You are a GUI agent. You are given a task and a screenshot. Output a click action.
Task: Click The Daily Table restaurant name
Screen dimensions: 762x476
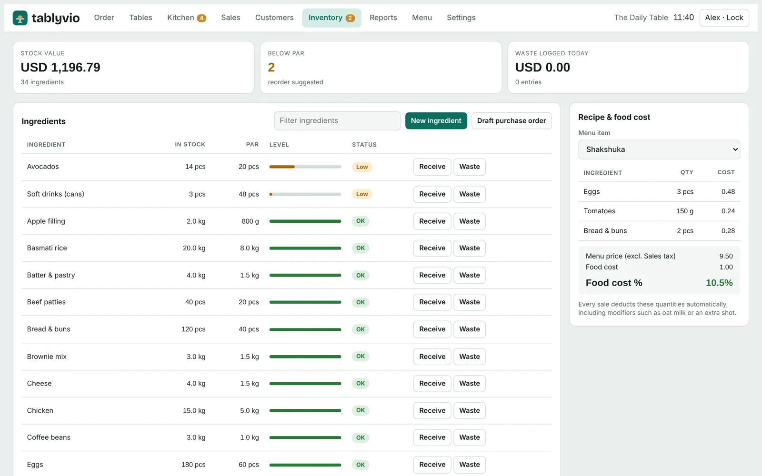(x=641, y=18)
